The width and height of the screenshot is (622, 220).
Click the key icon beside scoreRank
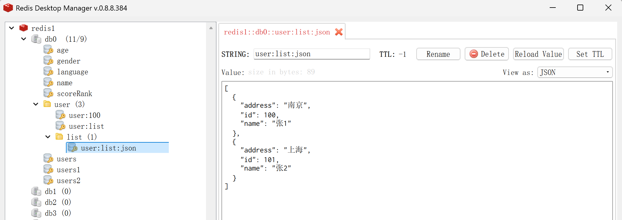(48, 93)
